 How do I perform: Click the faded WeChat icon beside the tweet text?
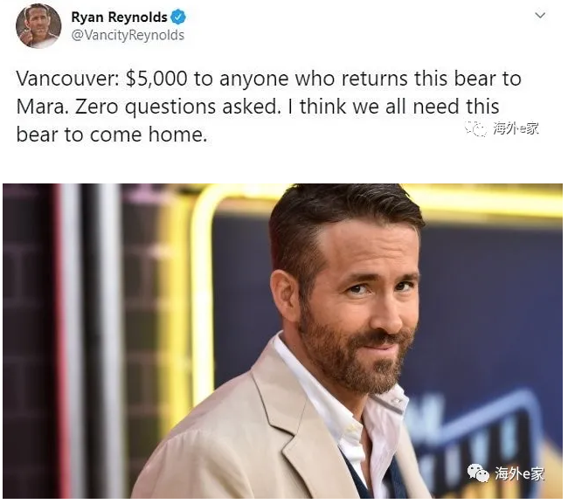(476, 128)
